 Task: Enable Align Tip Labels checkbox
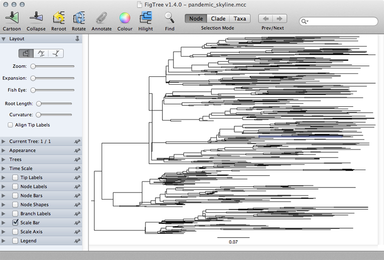pyautogui.click(x=10, y=125)
